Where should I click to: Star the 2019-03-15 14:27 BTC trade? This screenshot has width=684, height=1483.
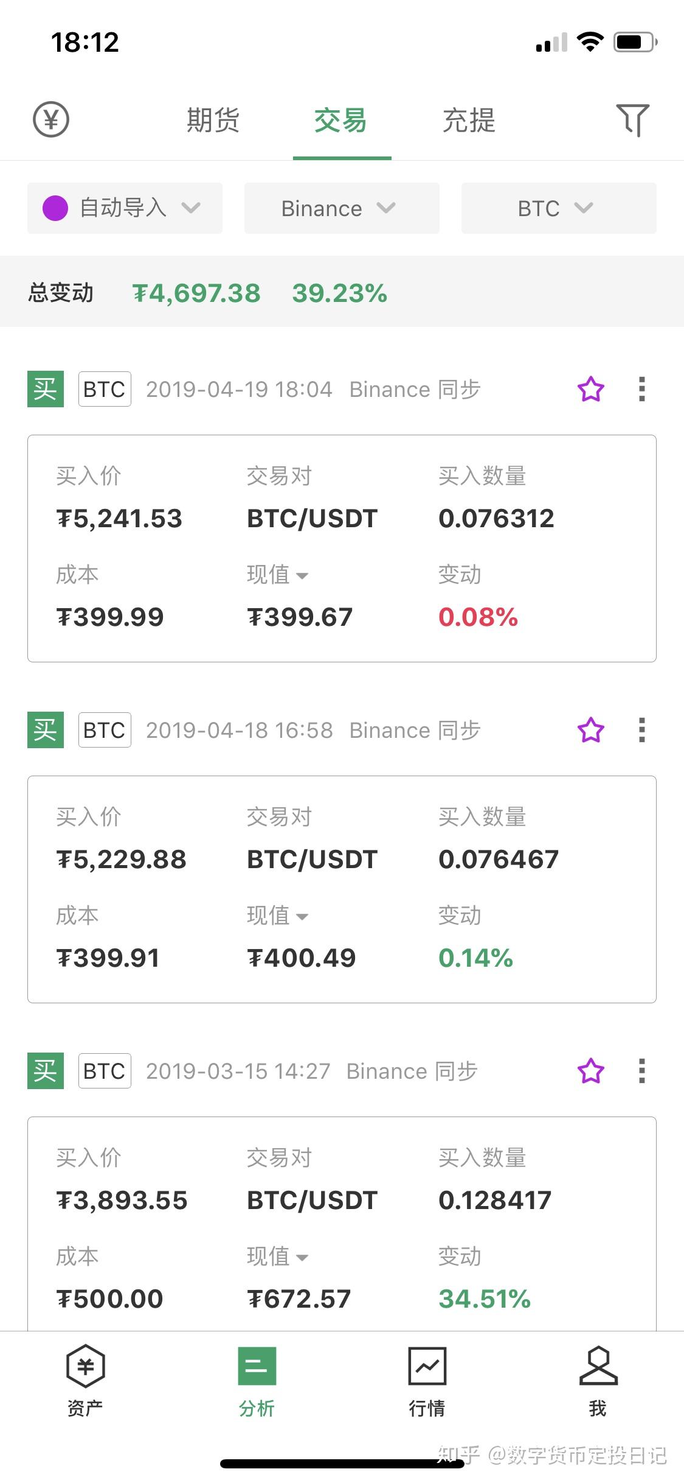click(x=590, y=1071)
